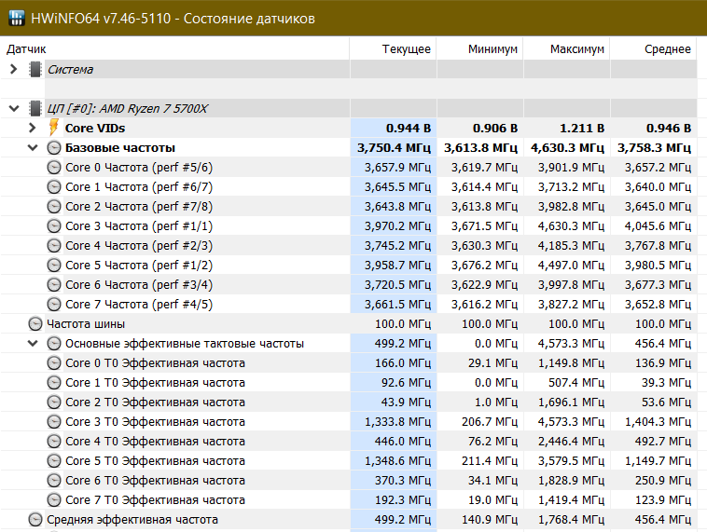This screenshot has width=707, height=532.
Task: Click the Текущее column header
Action: click(394, 48)
